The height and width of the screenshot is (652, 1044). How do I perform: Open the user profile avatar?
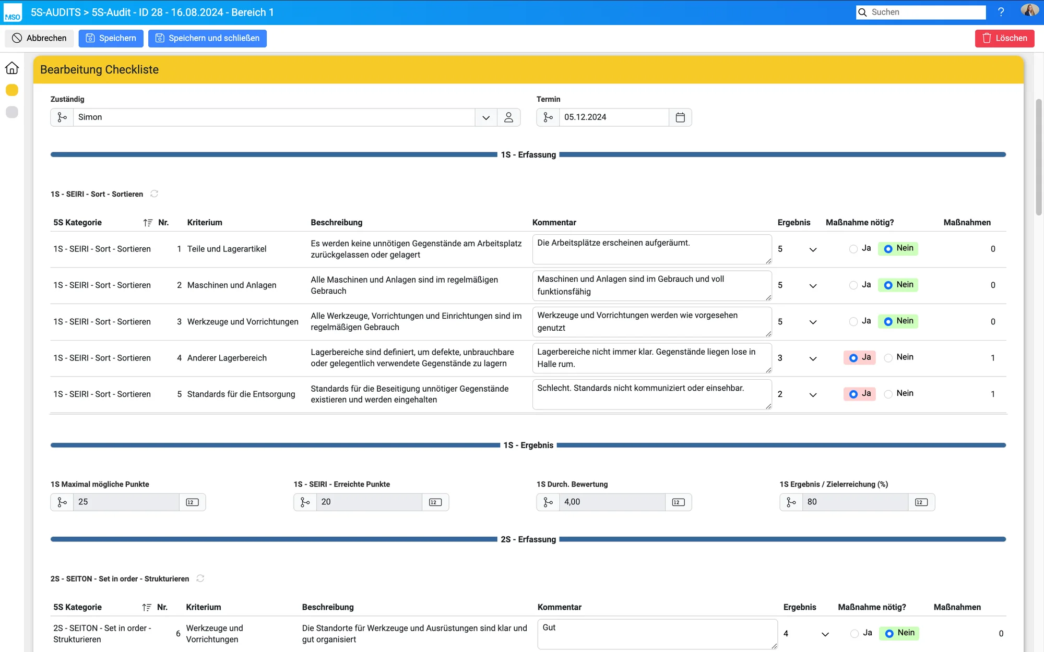1029,11
